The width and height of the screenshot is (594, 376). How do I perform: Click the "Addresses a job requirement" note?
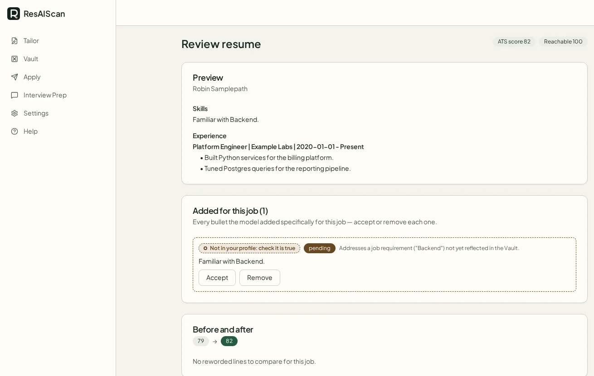coord(429,248)
